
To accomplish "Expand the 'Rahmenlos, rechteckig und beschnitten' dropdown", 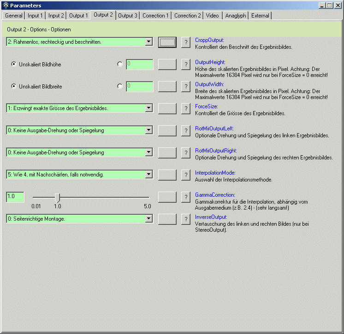I will 148,42.
